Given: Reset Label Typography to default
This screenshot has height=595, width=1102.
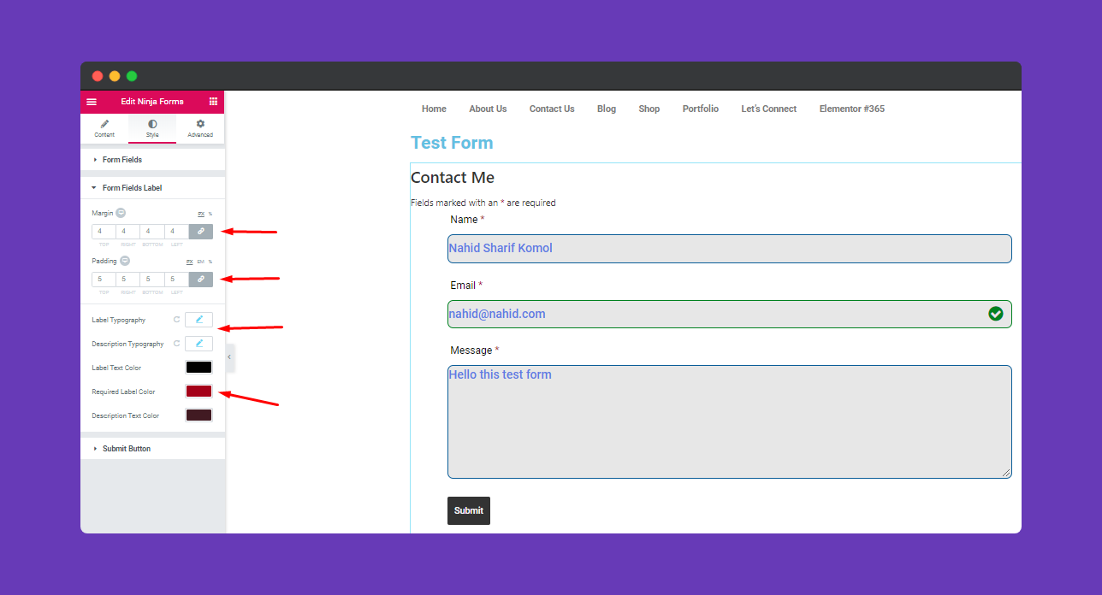Looking at the screenshot, I should [x=176, y=320].
